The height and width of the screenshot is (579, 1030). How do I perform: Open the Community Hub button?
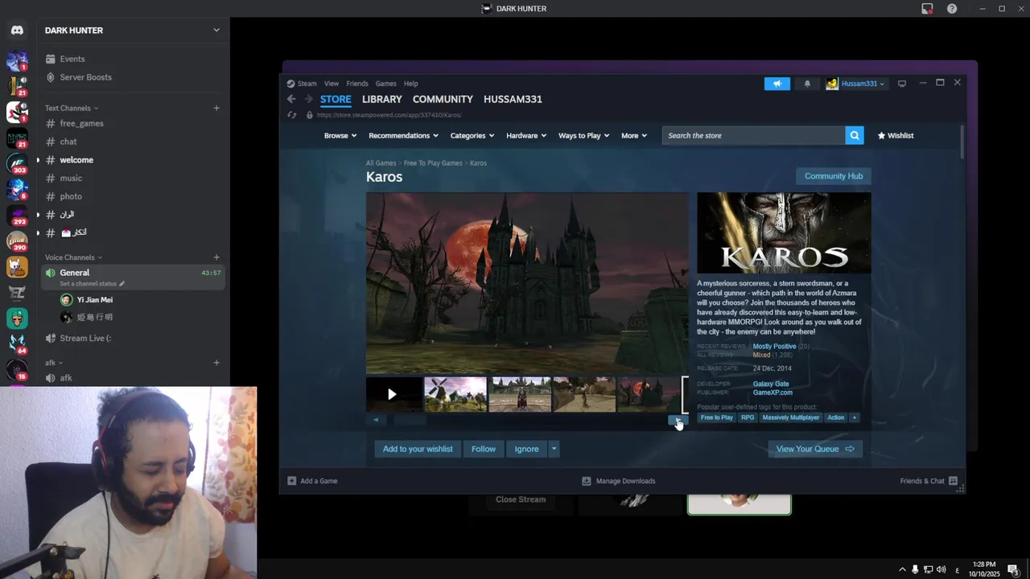(834, 176)
